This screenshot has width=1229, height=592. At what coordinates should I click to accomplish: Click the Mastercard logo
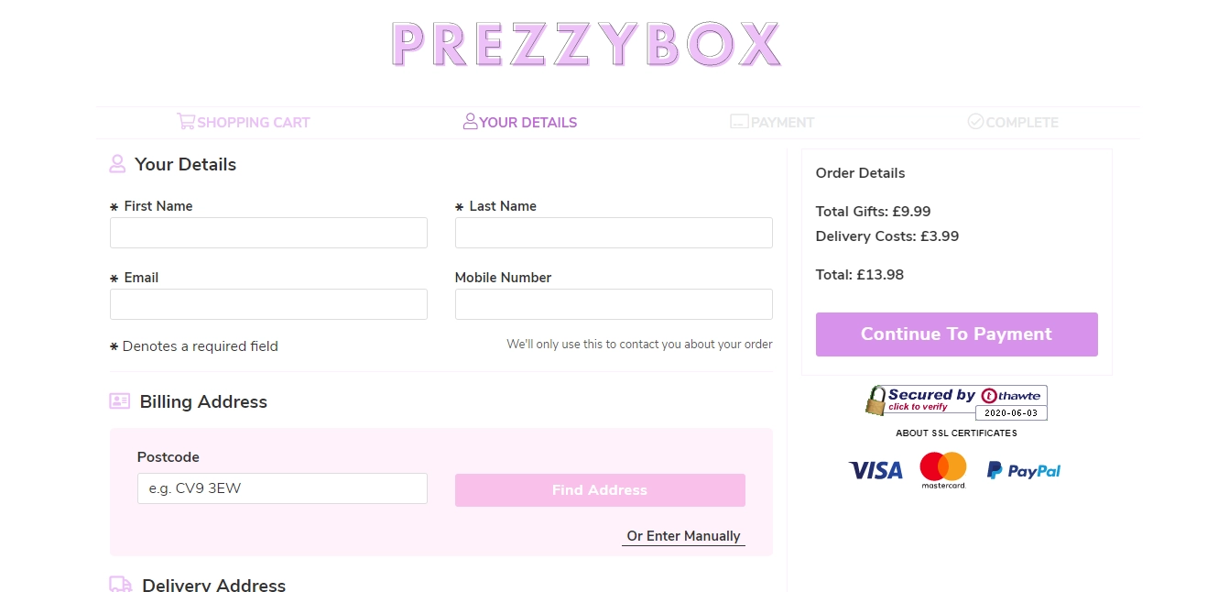coord(943,470)
